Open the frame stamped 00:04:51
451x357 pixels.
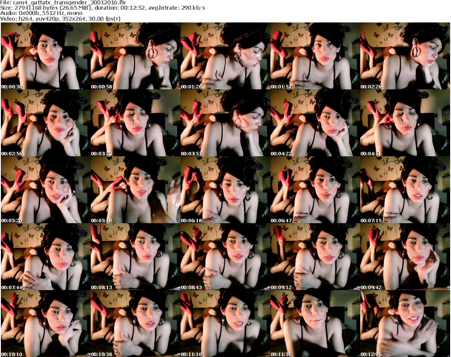coord(405,123)
